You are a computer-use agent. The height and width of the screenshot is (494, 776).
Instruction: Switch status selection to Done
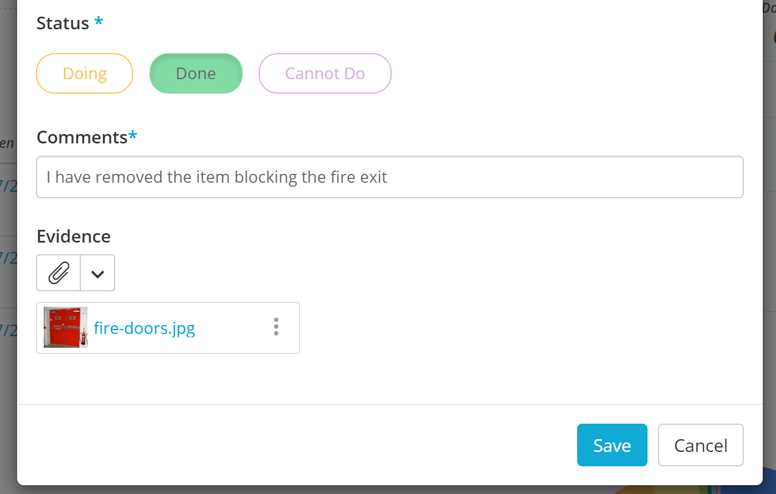[x=196, y=73]
